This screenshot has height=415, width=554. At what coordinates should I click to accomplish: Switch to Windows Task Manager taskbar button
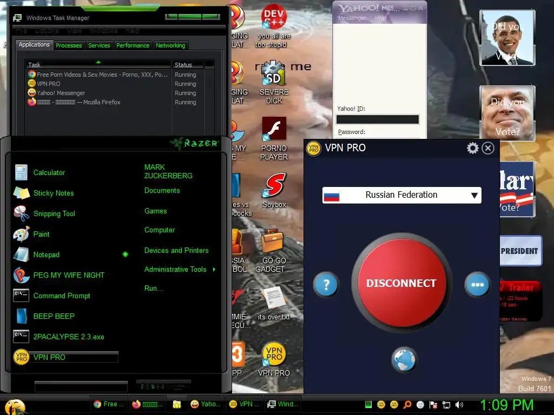[x=282, y=404]
